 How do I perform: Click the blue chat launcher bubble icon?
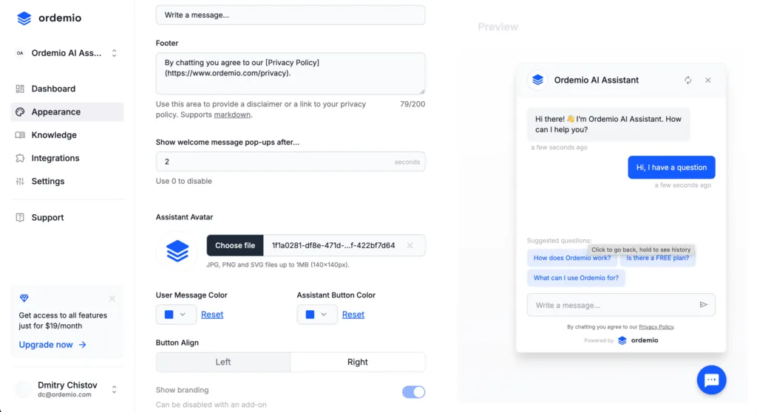click(x=711, y=380)
